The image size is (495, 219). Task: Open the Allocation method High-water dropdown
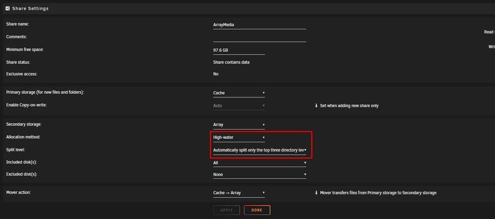[x=239, y=137]
